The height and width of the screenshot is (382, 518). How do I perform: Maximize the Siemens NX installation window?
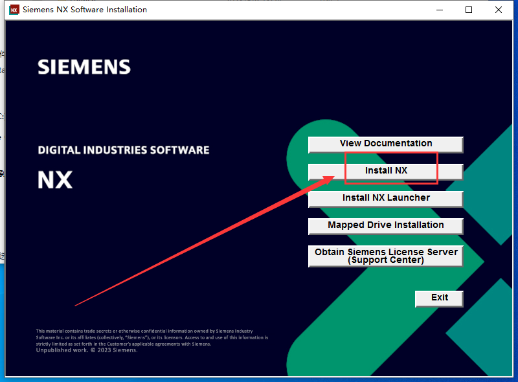[469, 10]
